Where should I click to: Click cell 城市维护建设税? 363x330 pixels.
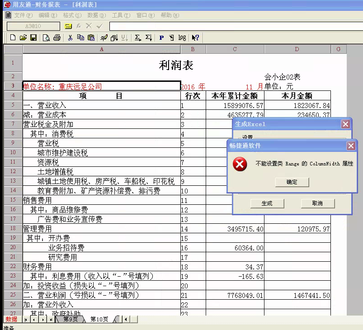click(102, 153)
